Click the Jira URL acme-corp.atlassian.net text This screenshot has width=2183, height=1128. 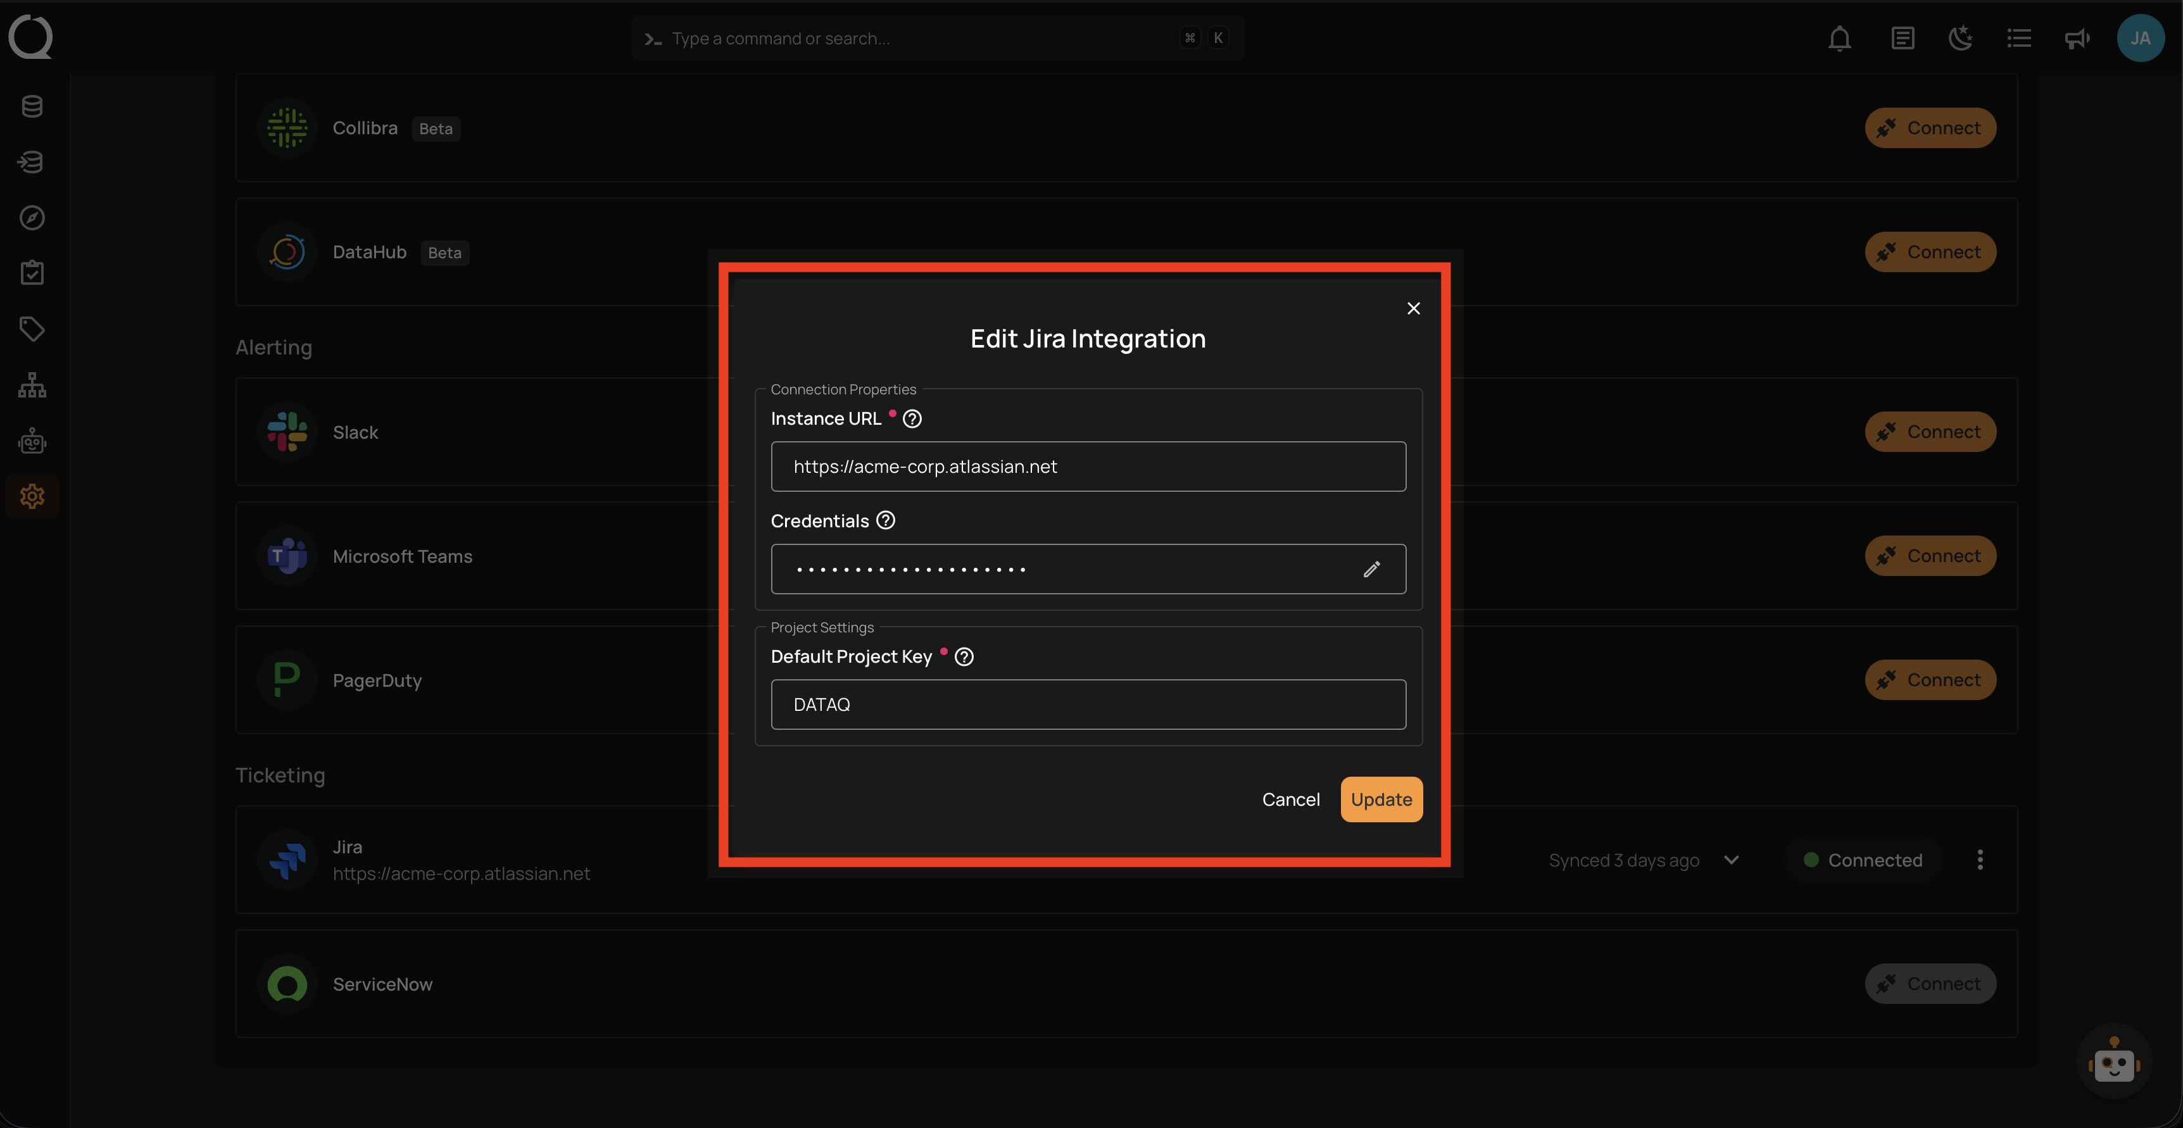point(461,874)
